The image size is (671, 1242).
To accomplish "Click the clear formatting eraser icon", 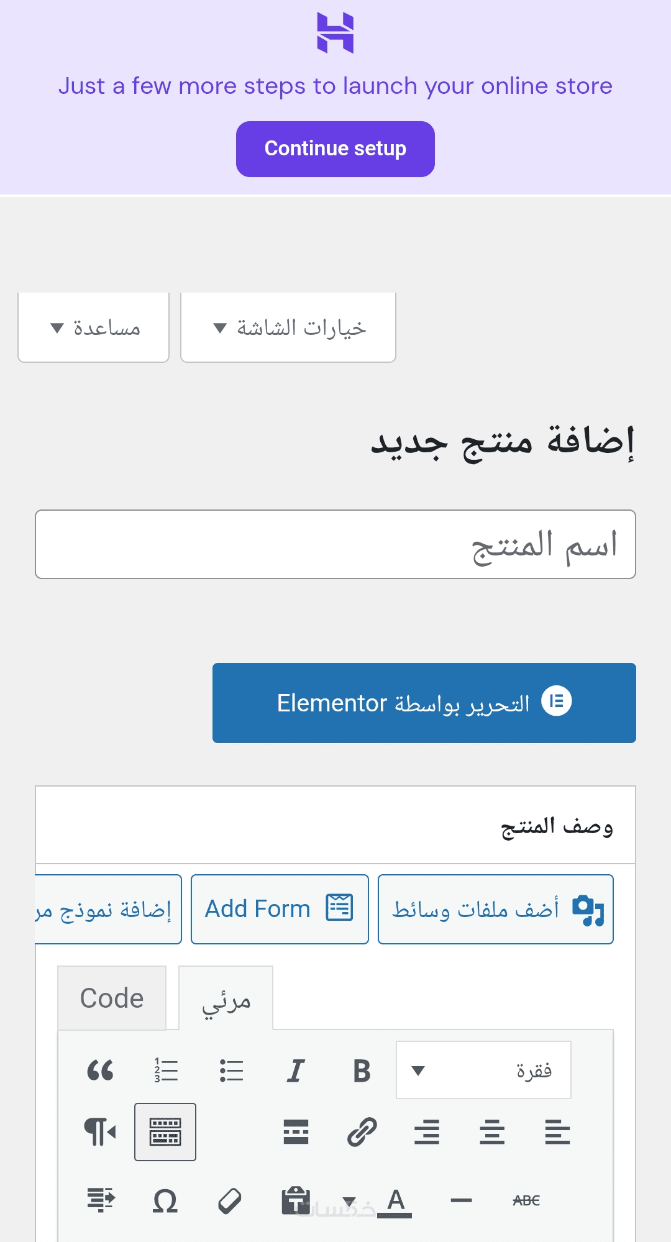I will pos(230,1200).
